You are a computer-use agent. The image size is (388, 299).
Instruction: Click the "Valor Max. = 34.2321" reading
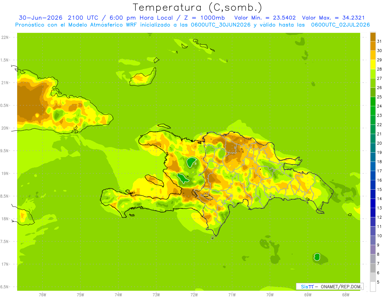point(333,18)
